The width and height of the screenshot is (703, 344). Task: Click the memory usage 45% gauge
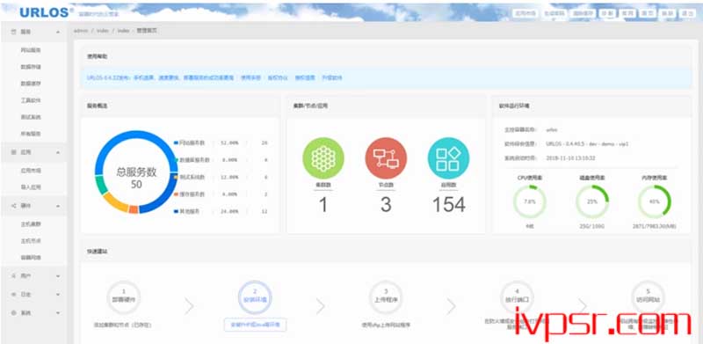(655, 201)
